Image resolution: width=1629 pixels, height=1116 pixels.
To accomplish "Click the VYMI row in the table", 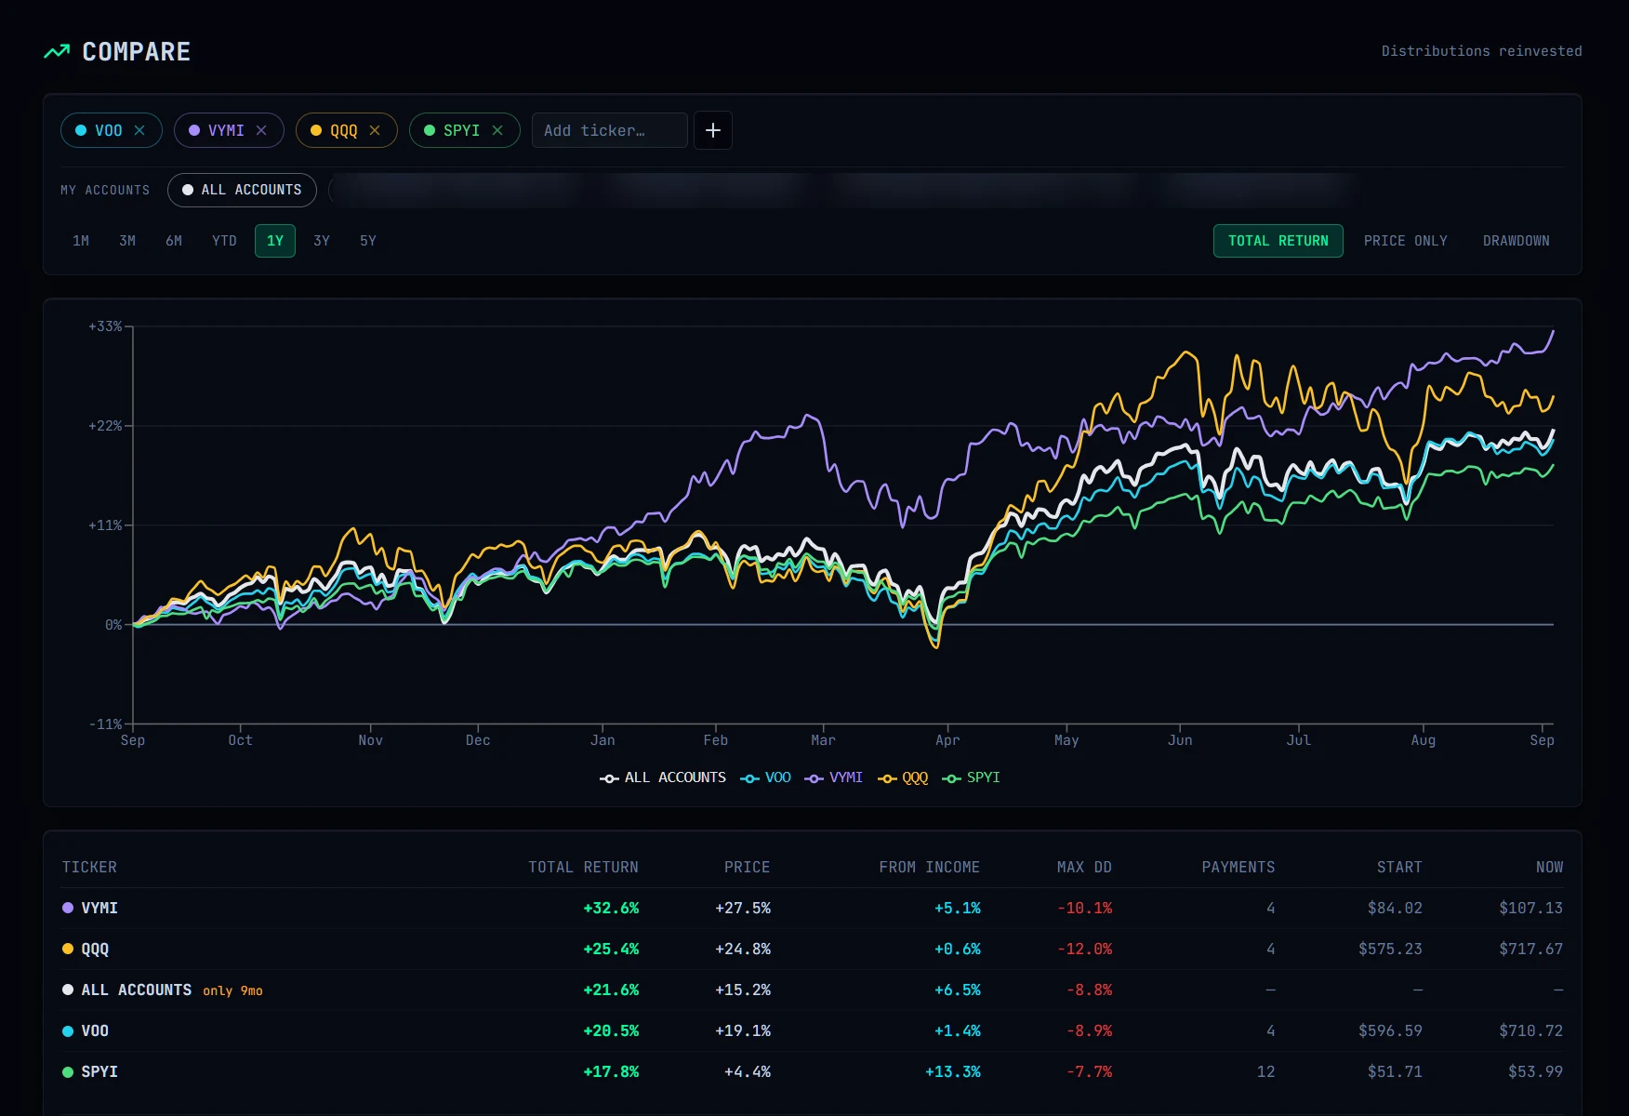I will click(813, 908).
